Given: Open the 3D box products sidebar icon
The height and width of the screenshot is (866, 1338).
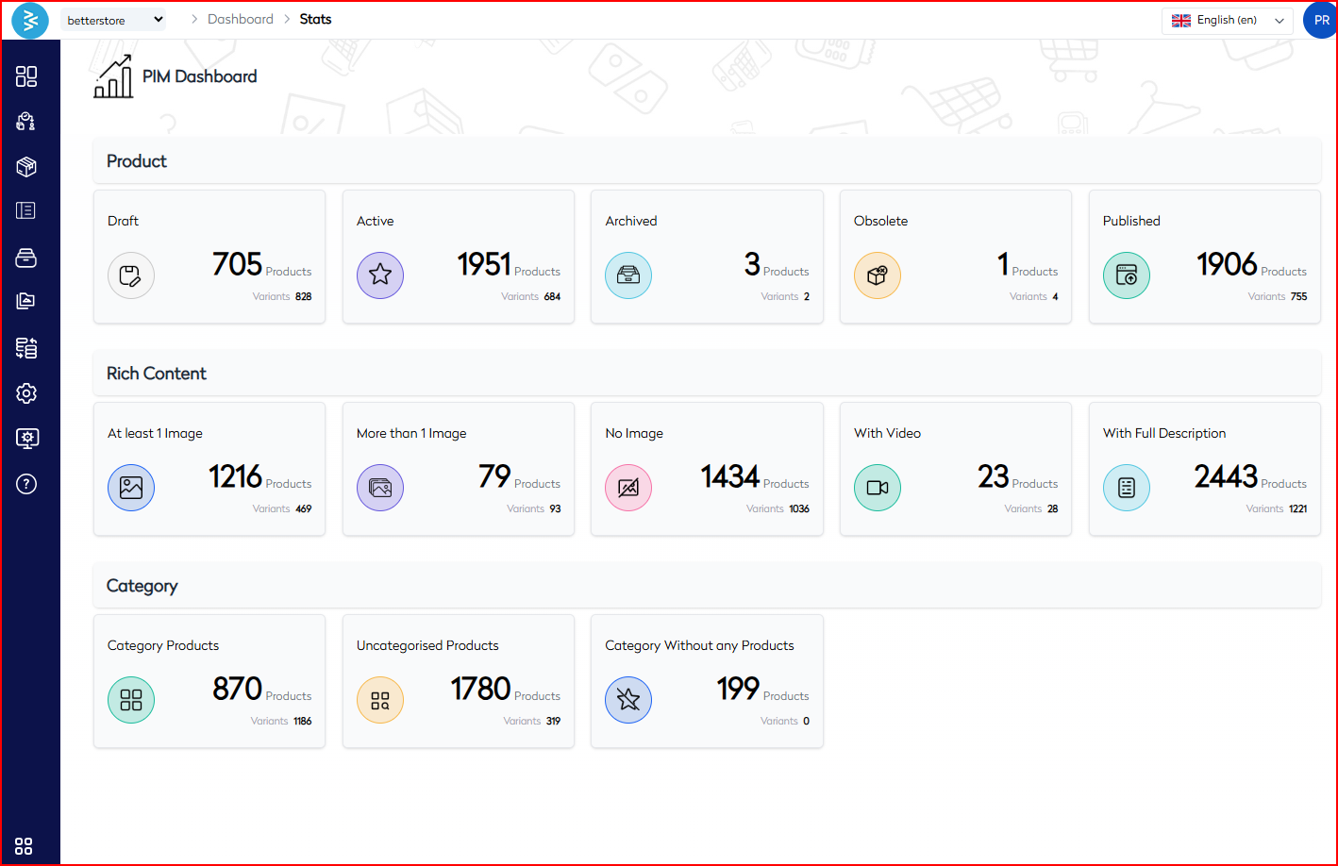Looking at the screenshot, I should coord(26,167).
